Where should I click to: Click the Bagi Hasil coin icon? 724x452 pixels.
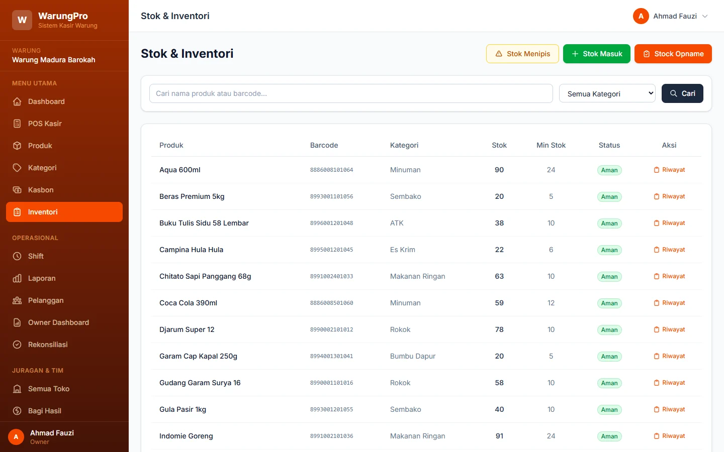point(17,411)
